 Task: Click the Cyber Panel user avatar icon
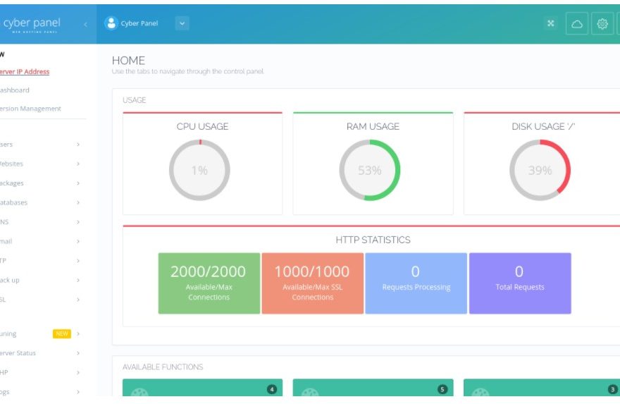(x=111, y=23)
